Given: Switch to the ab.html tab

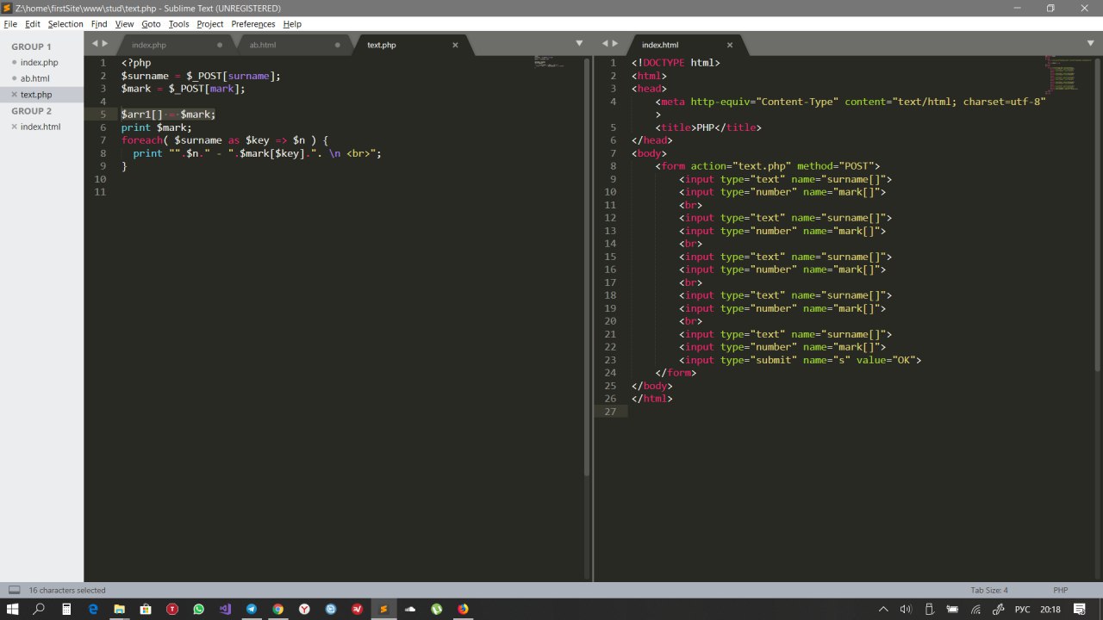Looking at the screenshot, I should [x=263, y=45].
